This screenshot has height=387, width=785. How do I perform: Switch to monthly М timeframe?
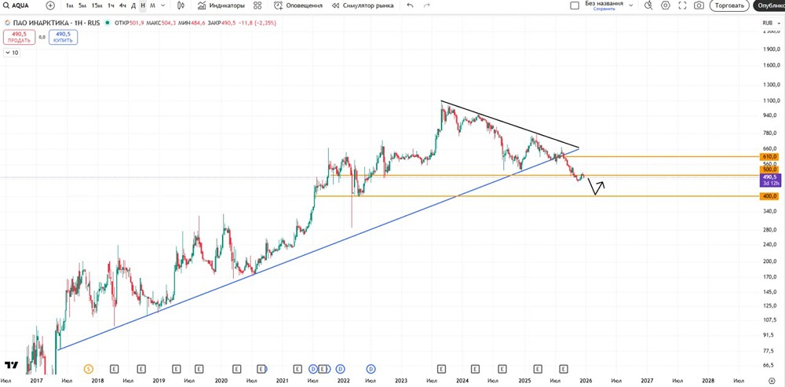(153, 5)
